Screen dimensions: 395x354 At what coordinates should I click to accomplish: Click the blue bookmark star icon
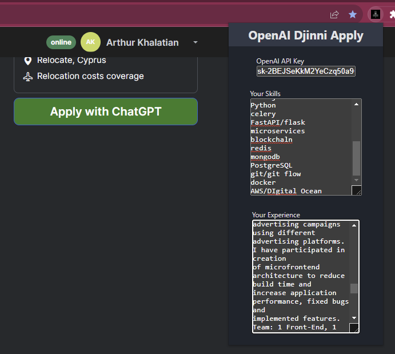pos(353,14)
